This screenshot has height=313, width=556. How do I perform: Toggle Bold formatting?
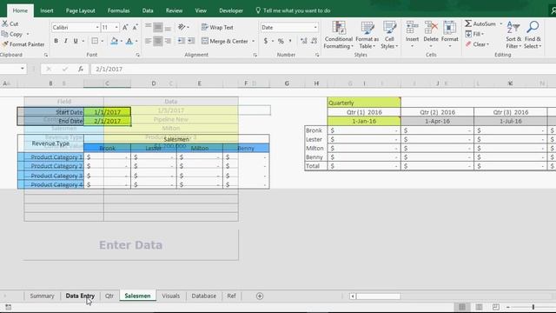click(56, 41)
